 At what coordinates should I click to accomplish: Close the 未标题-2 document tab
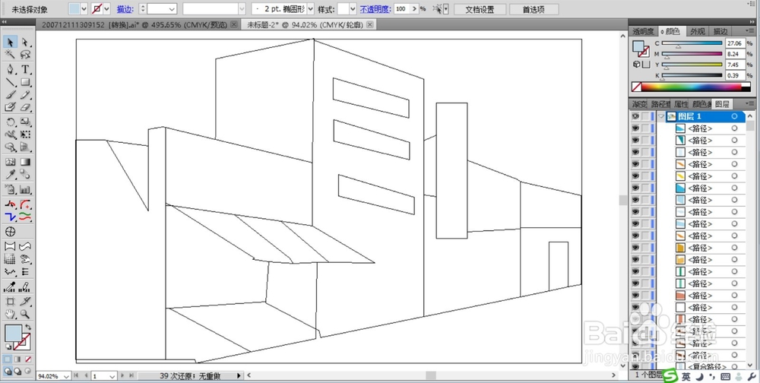372,24
